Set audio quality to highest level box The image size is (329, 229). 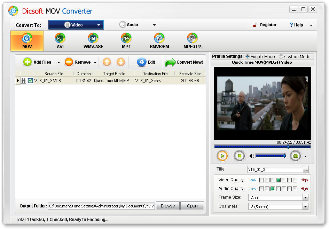point(289,189)
